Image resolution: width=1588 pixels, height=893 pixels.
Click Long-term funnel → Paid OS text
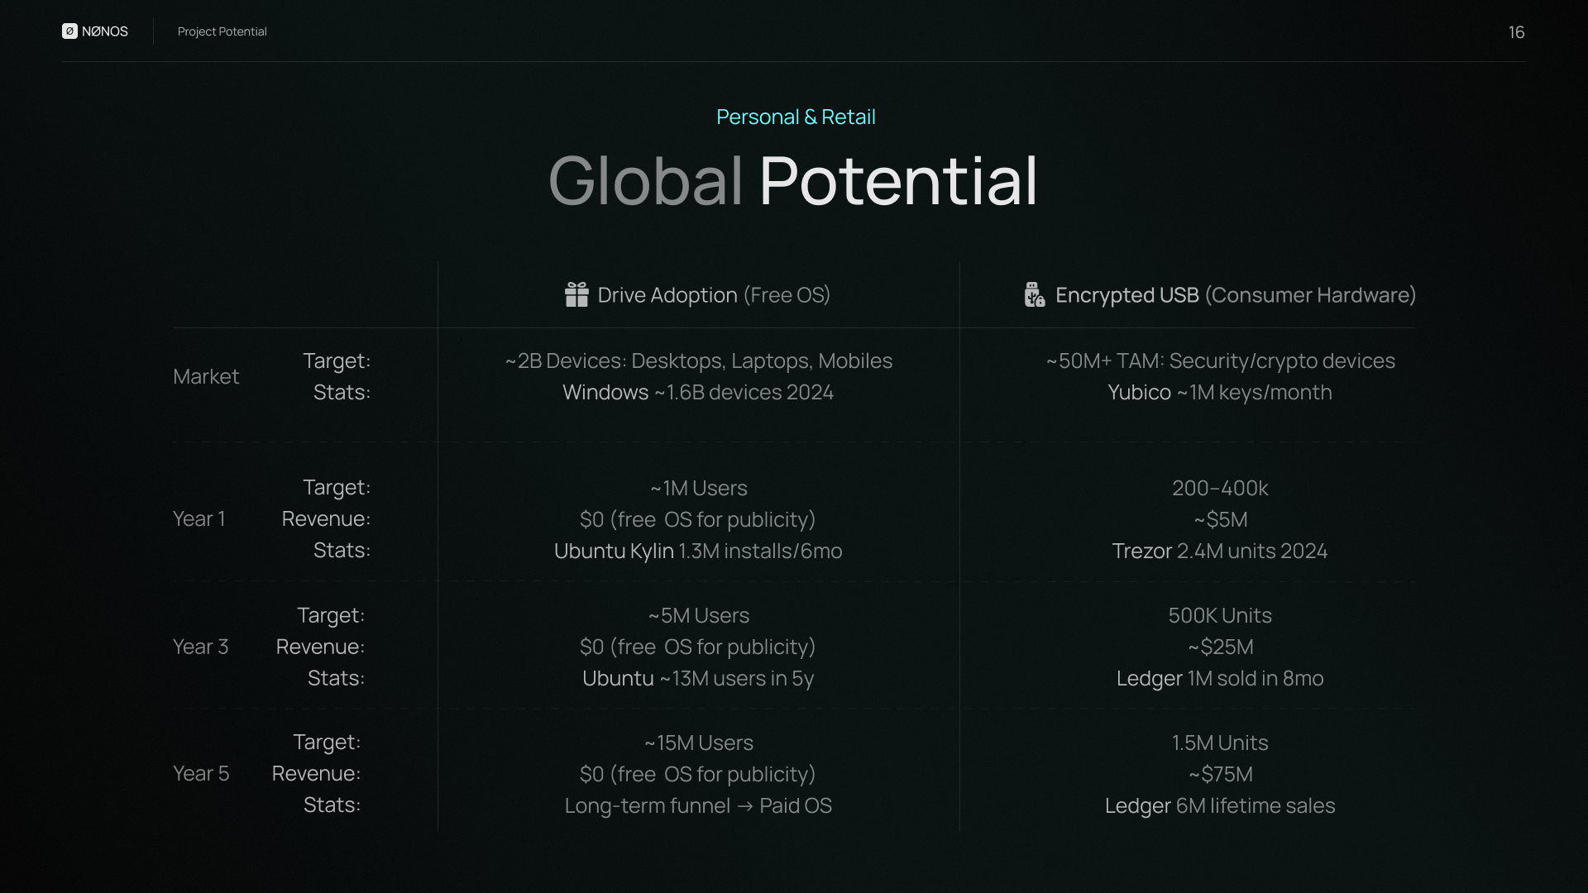[697, 805]
